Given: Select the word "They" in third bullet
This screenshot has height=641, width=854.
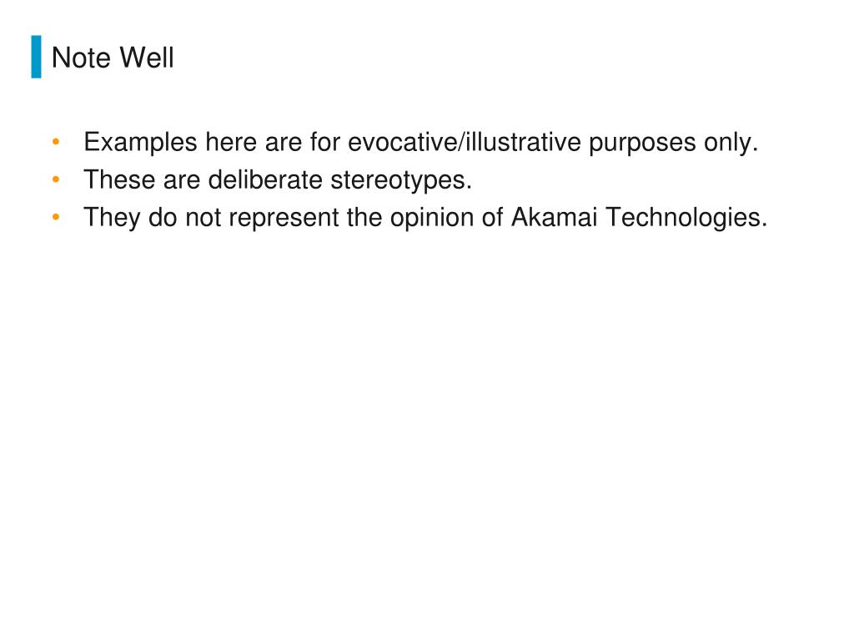Looking at the screenshot, I should point(113,218).
